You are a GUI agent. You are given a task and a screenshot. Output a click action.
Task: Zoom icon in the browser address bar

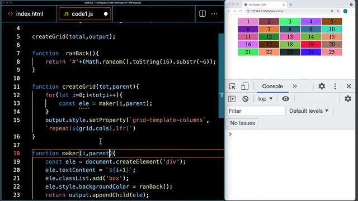(332, 11)
